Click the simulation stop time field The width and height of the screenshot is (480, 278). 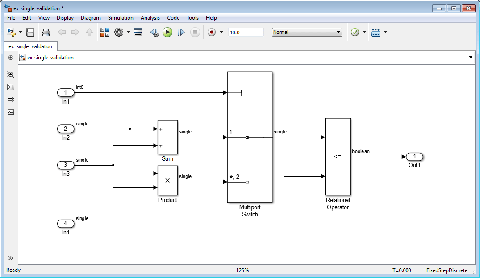pyautogui.click(x=246, y=33)
